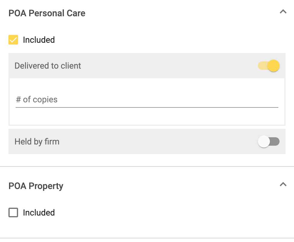Viewport: 294px width, 242px height.
Task: Click Included label in POA Personal Care
Action: 39,40
